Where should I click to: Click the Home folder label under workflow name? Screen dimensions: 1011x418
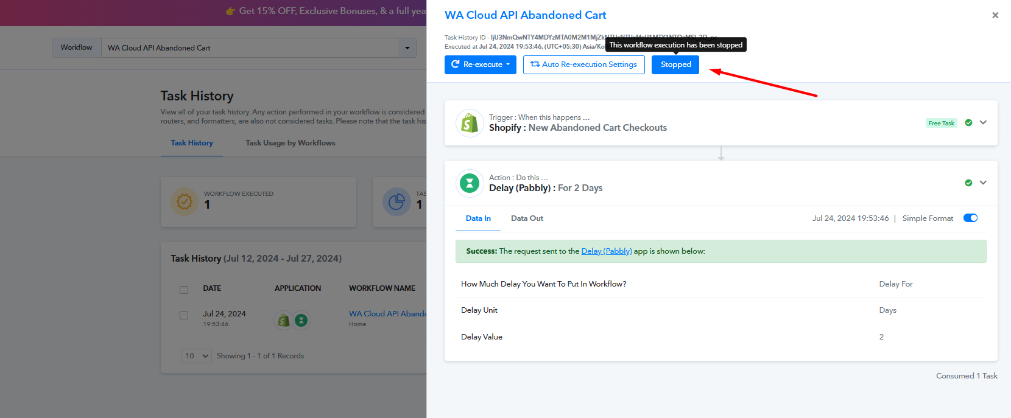[x=358, y=324]
